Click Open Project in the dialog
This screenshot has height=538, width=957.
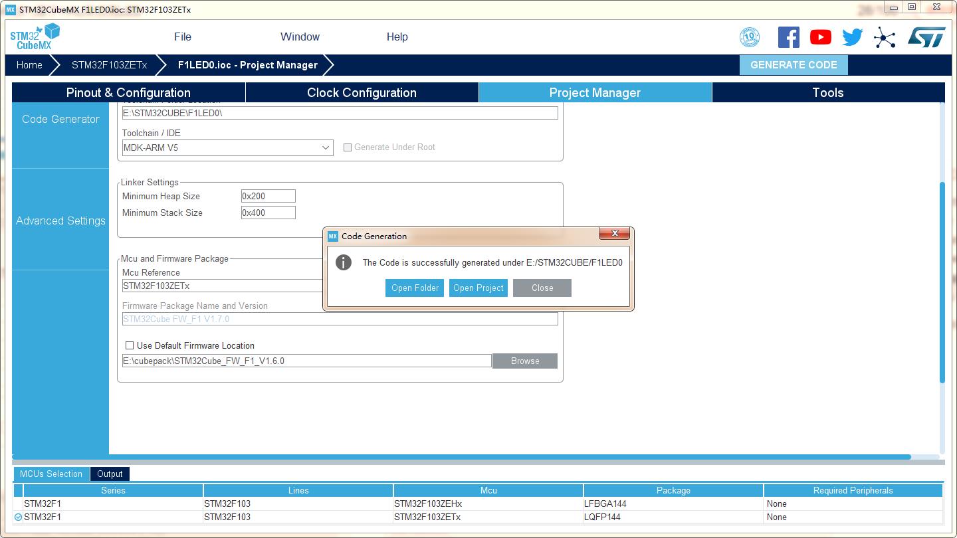pyautogui.click(x=478, y=288)
